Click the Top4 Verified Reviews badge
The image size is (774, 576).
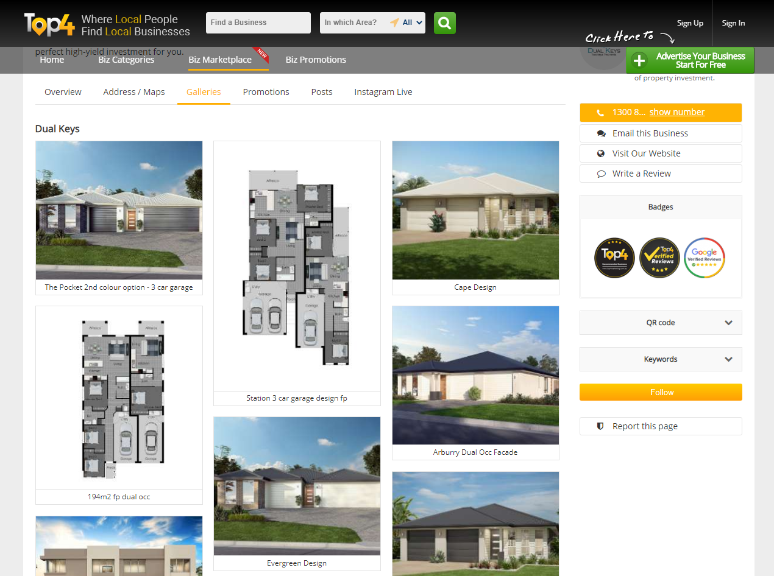[659, 258]
